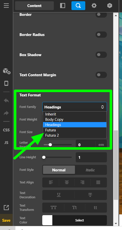Set Font Style to Italic
This screenshot has width=122, height=230.
(91, 170)
